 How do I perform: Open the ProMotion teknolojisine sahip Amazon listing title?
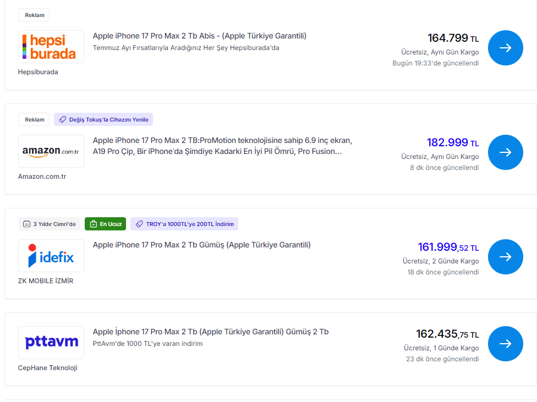pyautogui.click(x=223, y=146)
